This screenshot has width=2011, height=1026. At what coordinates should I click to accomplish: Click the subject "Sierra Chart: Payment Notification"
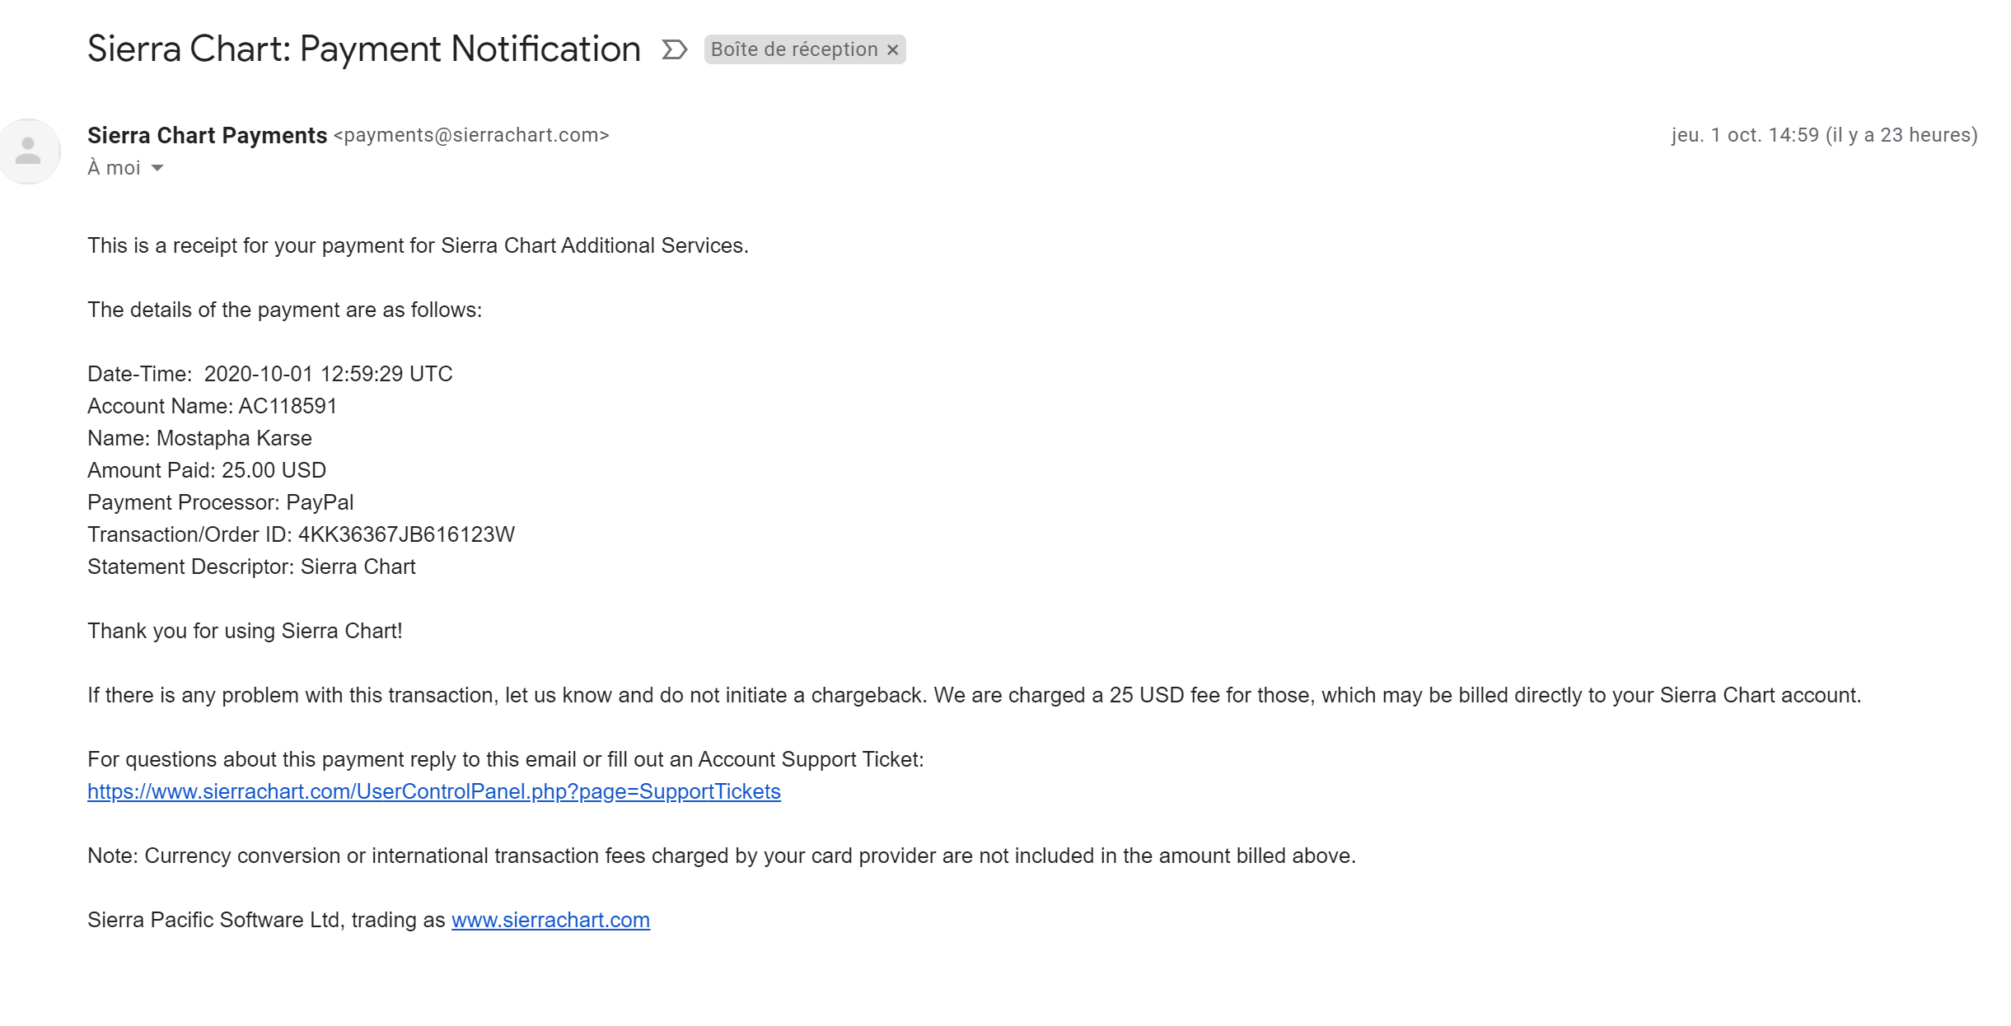[x=363, y=49]
